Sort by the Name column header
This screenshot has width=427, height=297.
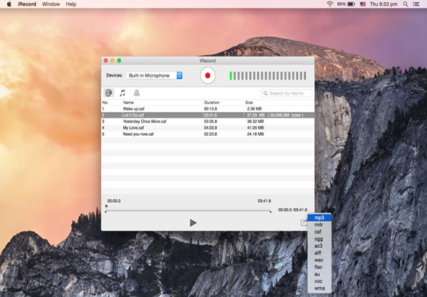click(128, 103)
